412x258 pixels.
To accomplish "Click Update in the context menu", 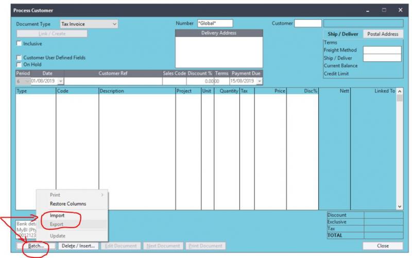I will (x=58, y=236).
